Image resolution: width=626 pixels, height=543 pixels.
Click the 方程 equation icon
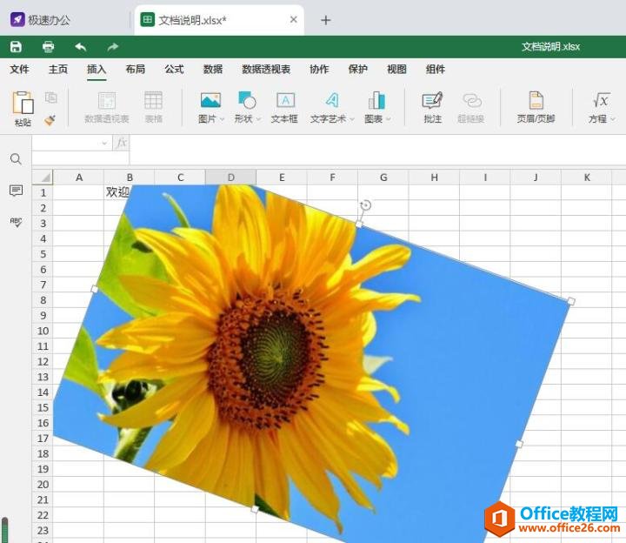[x=602, y=100]
